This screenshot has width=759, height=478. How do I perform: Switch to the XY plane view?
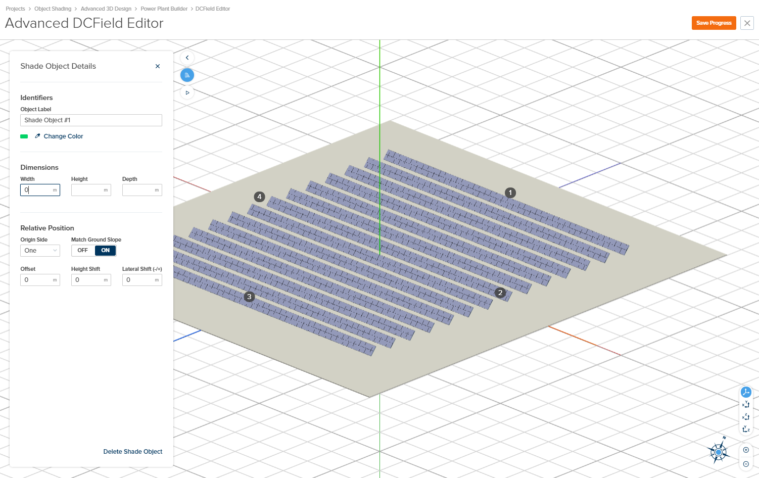[746, 404]
